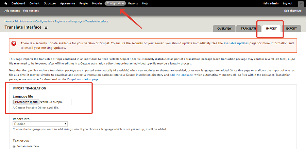Open the available updates page link
Viewport: 306px width, 149px height.
coord(236,43)
